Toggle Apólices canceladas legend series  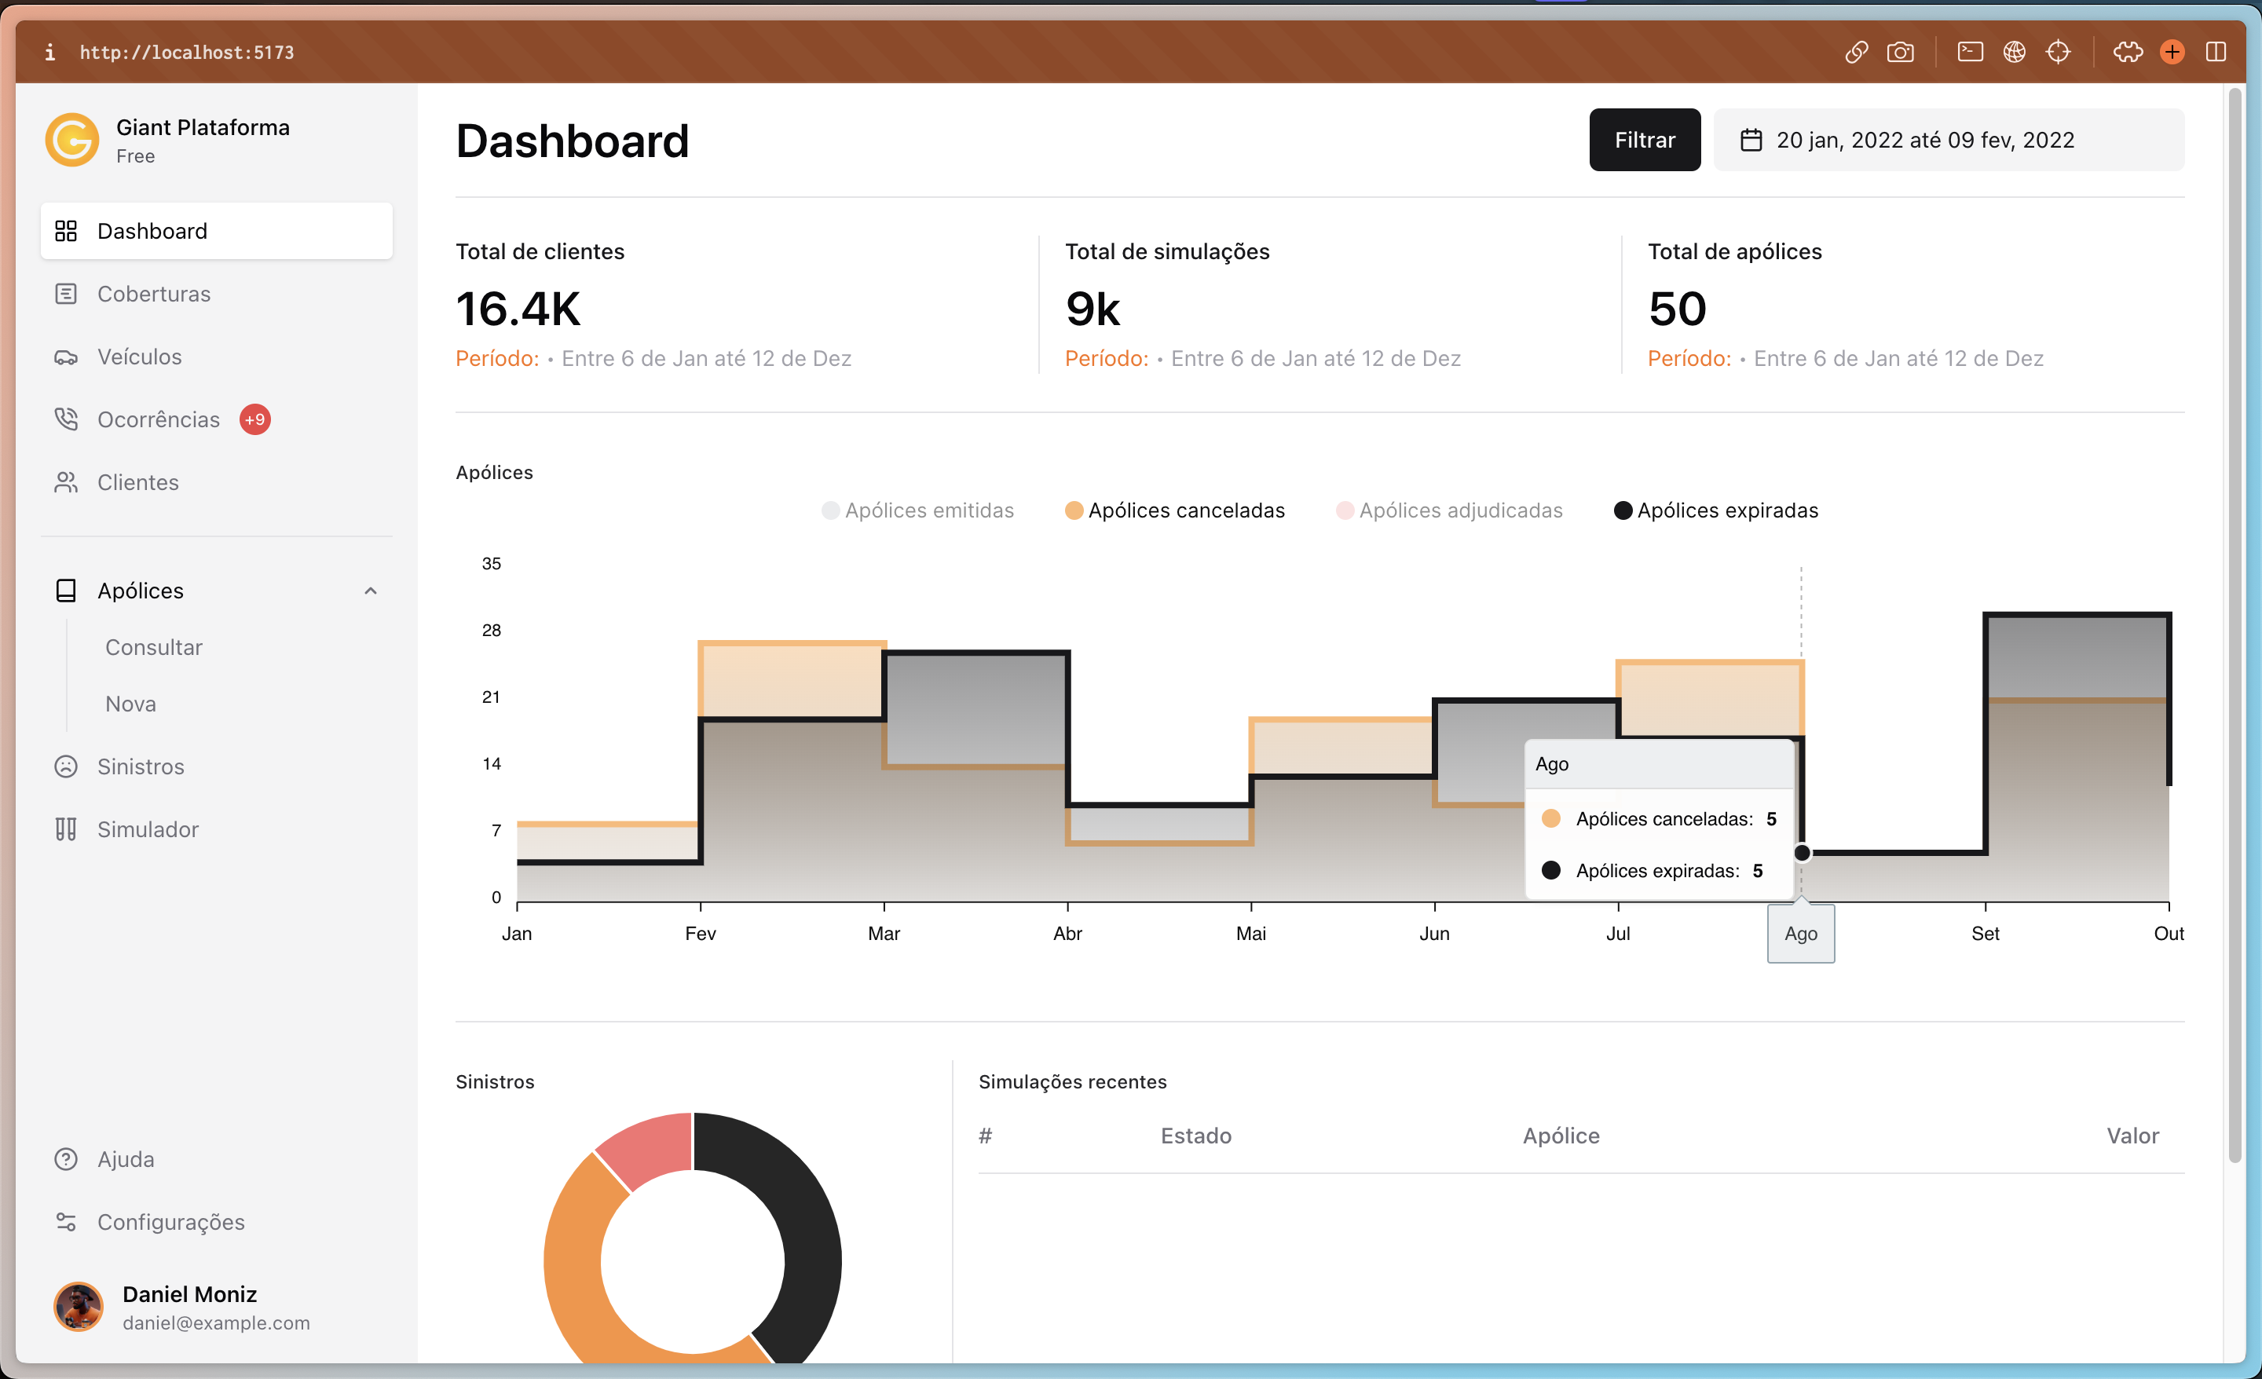[x=1174, y=510]
